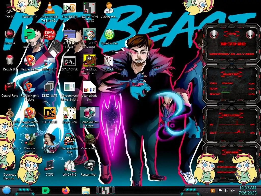The width and height of the screenshot is (261, 196).
Task: Launch Peggle Nights Deluxe shortcut
Action: tap(30, 91)
